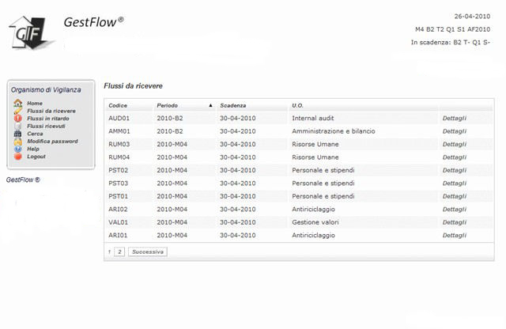The width and height of the screenshot is (506, 329).
Task: Toggle sort arrow on Periodo column
Action: 210,105
